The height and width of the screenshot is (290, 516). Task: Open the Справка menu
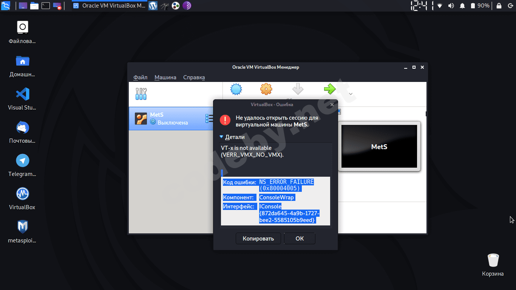pyautogui.click(x=194, y=77)
